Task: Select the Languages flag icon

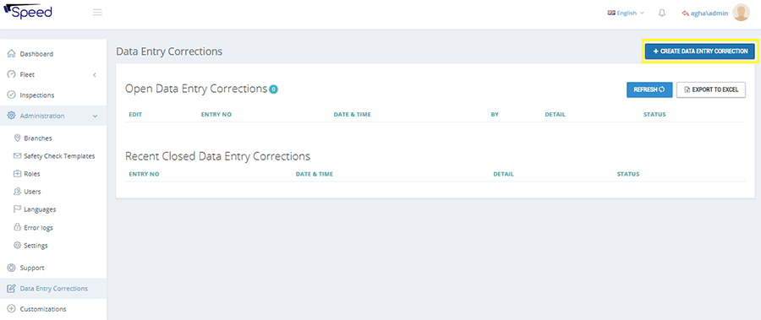Action: (x=17, y=209)
